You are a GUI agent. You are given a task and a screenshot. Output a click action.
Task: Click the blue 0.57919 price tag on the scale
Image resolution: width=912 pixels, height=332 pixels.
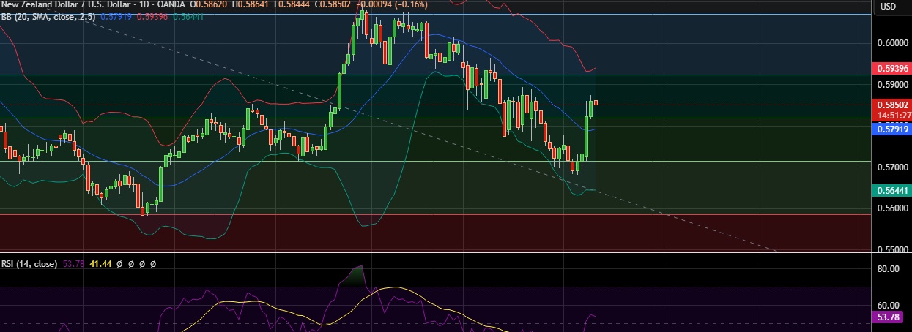click(x=893, y=129)
